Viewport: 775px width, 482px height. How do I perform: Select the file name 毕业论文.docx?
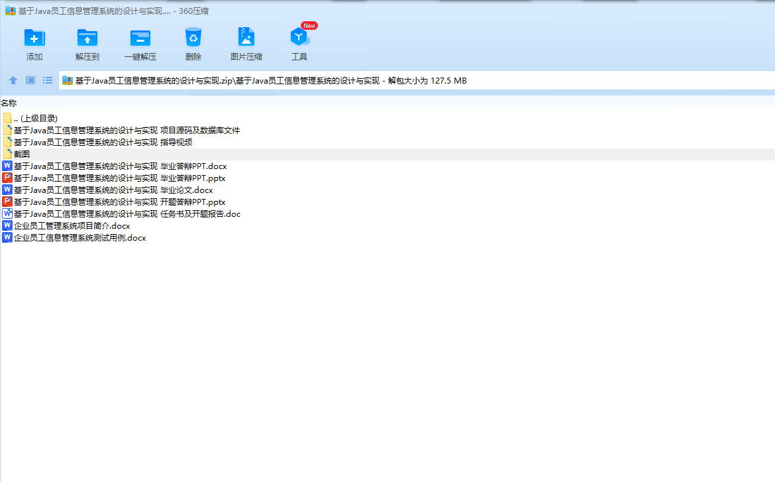(x=114, y=190)
